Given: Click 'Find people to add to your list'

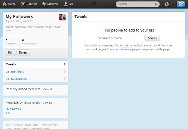Looking at the screenshot, I should click(x=128, y=30).
